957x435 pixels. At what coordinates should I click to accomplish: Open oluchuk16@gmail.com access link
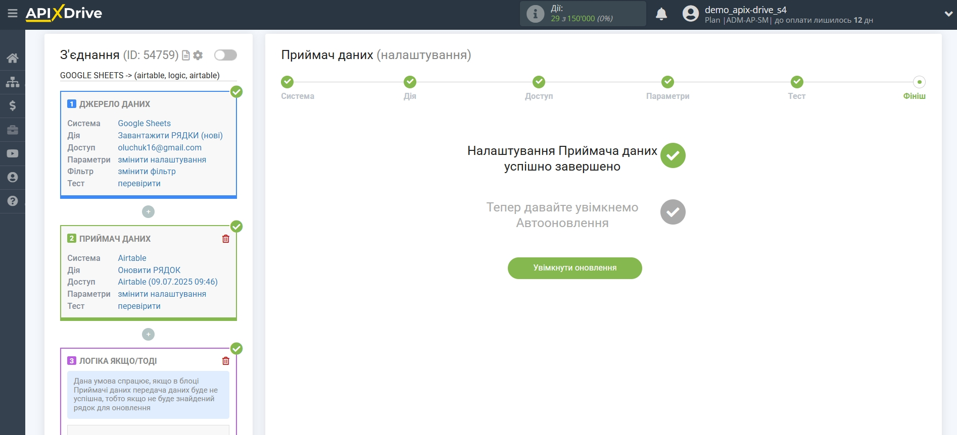[x=160, y=147]
